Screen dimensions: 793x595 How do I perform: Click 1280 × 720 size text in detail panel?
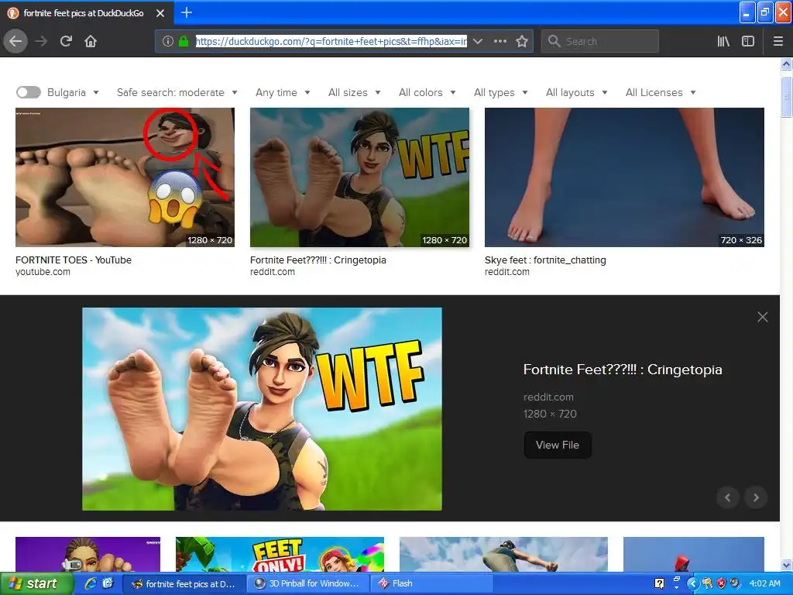[550, 414]
